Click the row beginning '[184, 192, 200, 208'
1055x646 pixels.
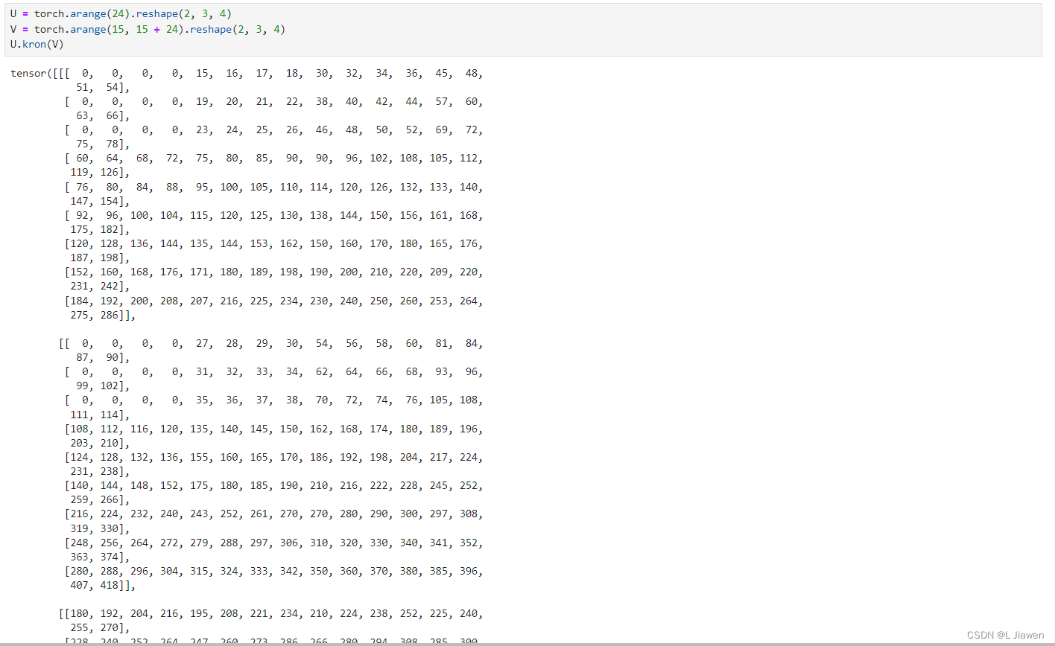[273, 301]
